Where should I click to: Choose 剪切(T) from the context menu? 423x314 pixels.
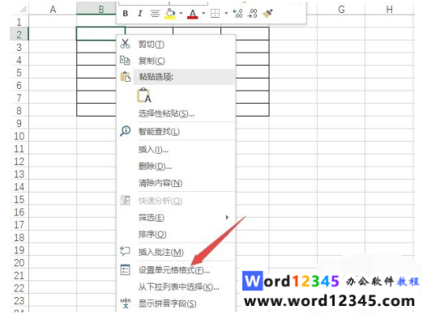pyautogui.click(x=152, y=44)
